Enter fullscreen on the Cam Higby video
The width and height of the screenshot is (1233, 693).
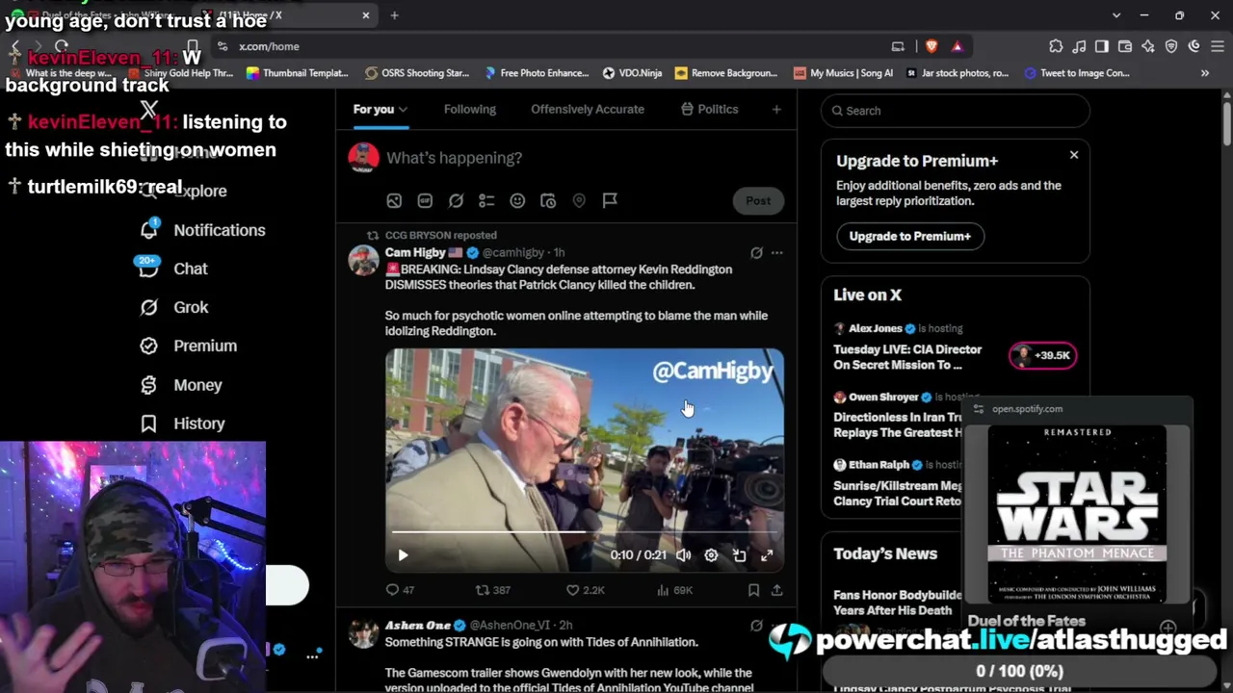[767, 555]
